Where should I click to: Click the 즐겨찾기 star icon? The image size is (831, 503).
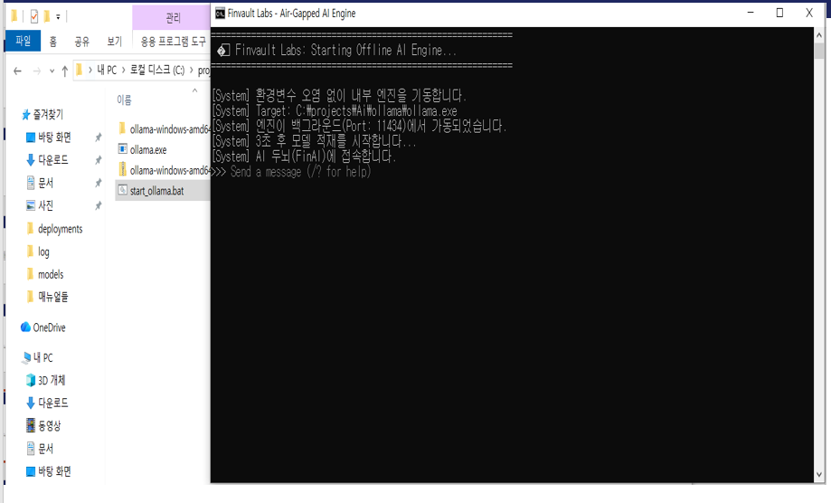point(25,114)
